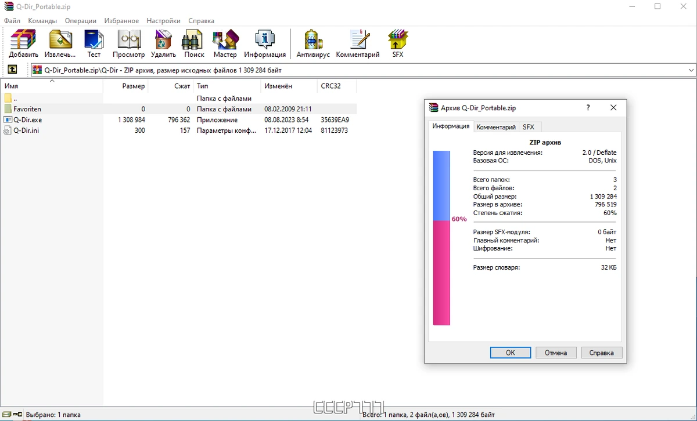Viewport: 697px width, 421px height.
Task: Sort by the Изменён column header
Action: (289, 86)
